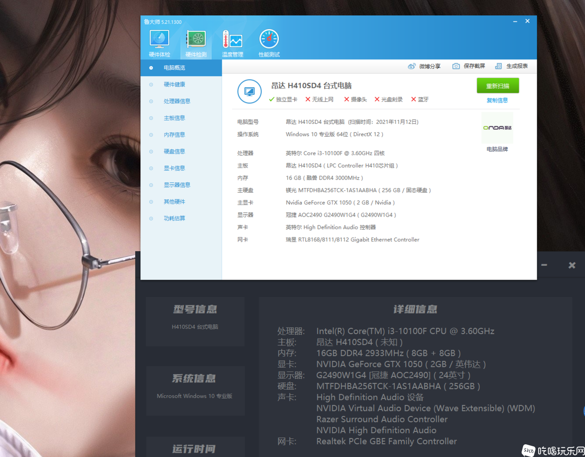
Task: Click the 16 GB 酷兽 DDR4 3000MHz text
Action: click(x=324, y=178)
